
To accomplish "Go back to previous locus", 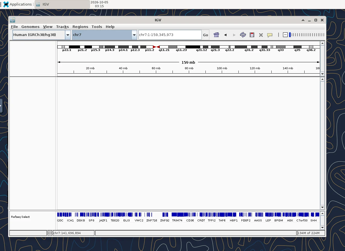I will (225, 35).
